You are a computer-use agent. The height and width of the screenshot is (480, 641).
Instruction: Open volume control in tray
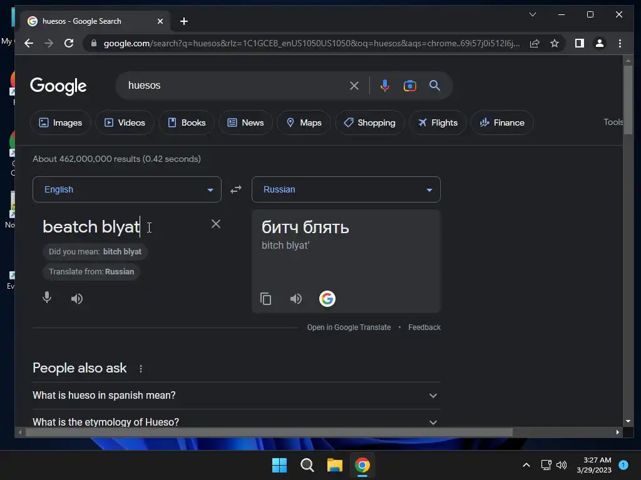(x=562, y=465)
